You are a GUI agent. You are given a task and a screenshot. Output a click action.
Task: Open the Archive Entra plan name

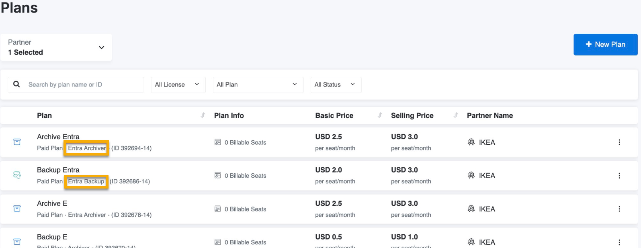pos(58,137)
